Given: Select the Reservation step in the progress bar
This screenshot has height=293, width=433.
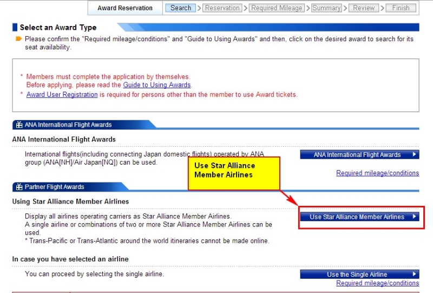Looking at the screenshot, I should pos(222,8).
